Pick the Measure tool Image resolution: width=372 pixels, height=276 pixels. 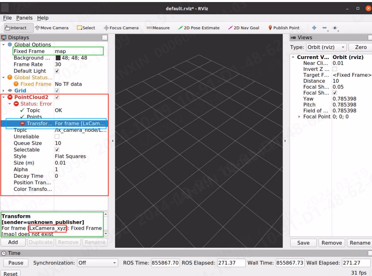point(158,28)
